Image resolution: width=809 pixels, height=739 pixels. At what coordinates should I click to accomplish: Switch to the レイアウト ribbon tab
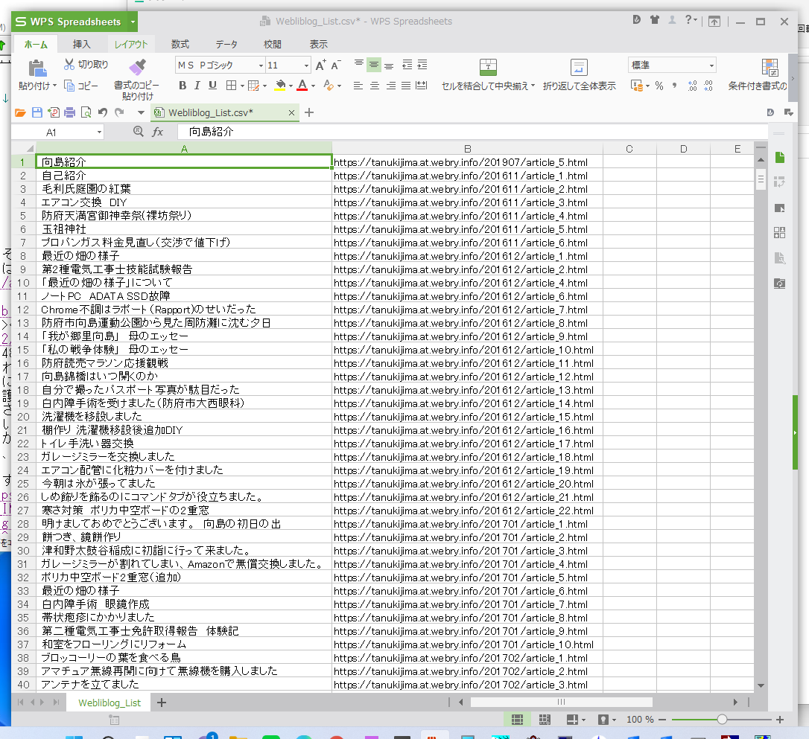tap(130, 45)
